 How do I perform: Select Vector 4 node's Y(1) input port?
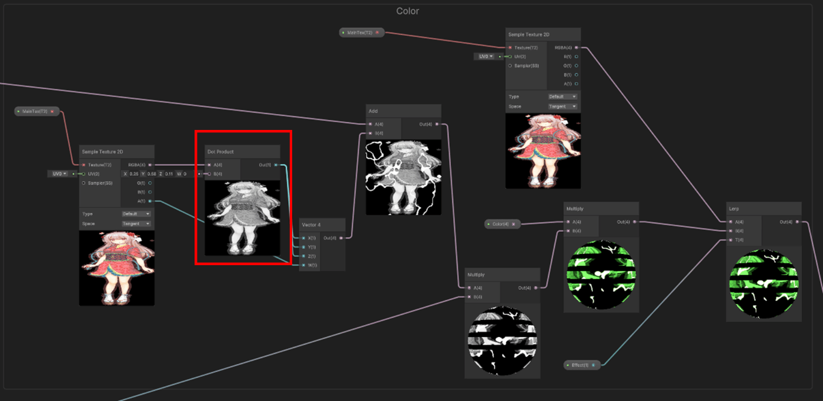(x=303, y=247)
